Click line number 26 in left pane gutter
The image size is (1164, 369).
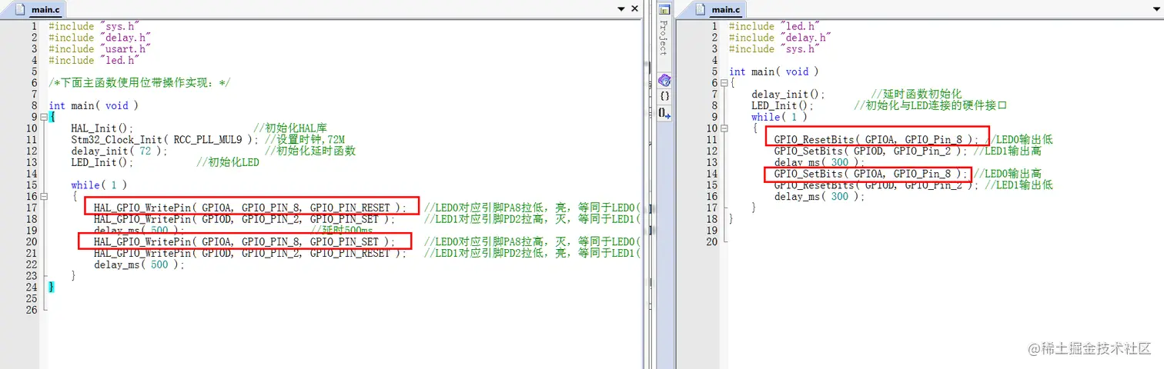31,310
